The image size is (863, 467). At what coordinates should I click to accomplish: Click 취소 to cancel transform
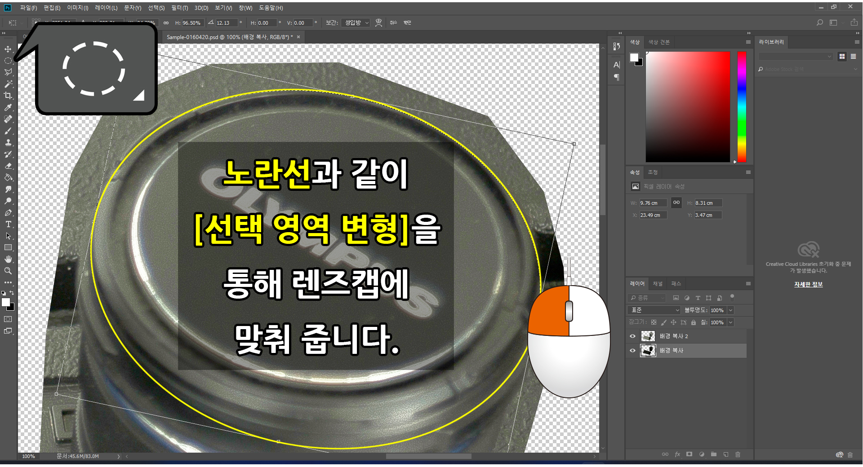coord(393,22)
